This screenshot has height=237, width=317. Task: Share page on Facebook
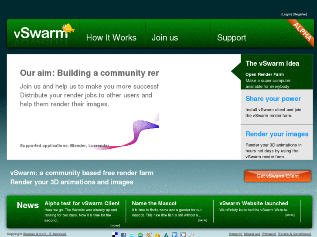coord(123,235)
